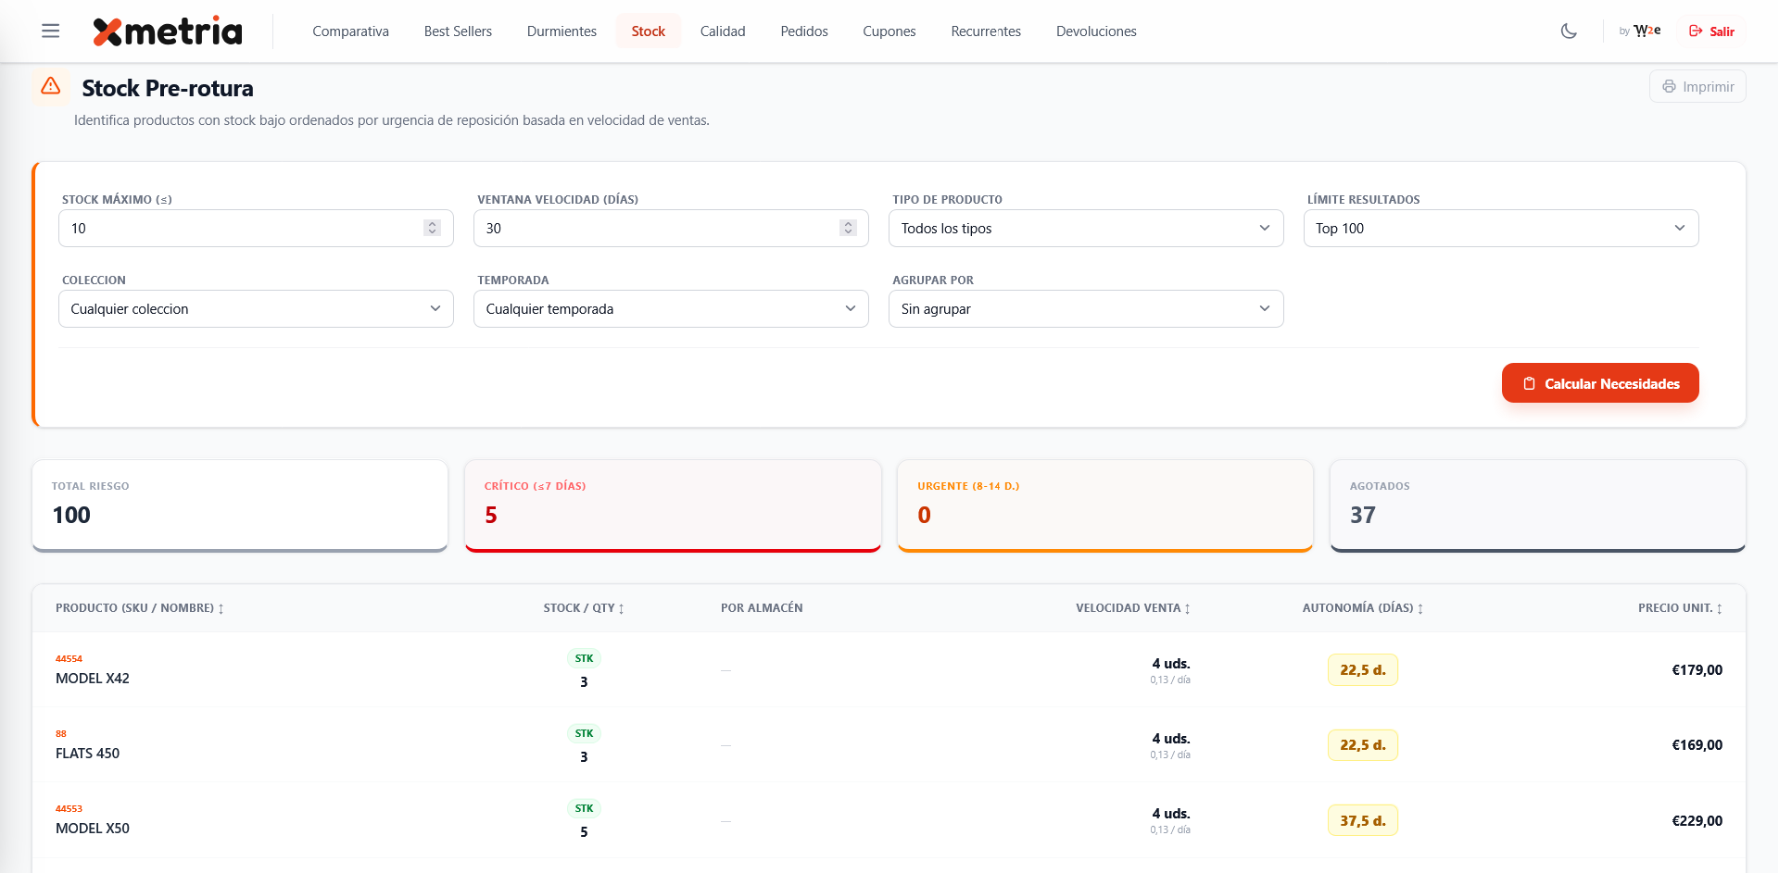Click the Stock Máximo input field
Image resolution: width=1779 pixels, height=873 pixels.
[241, 229]
